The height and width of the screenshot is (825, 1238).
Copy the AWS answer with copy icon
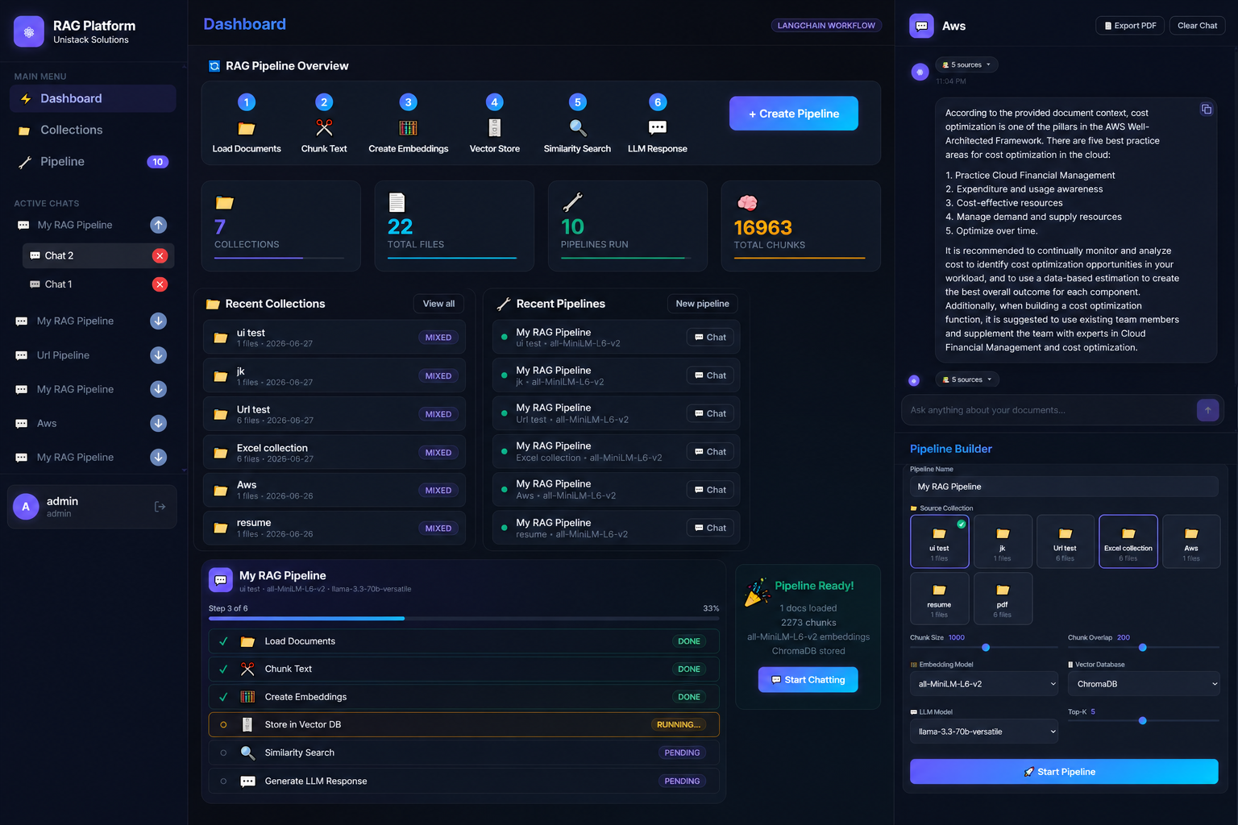[x=1207, y=109]
